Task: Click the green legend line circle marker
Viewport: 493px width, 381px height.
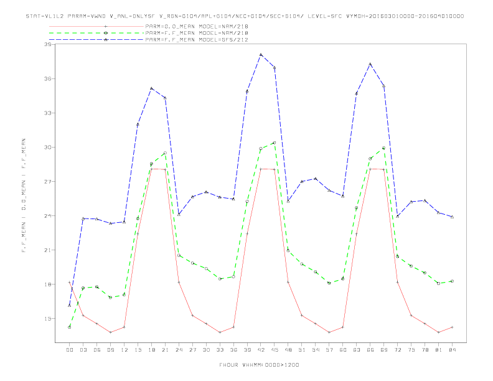Action: point(106,33)
